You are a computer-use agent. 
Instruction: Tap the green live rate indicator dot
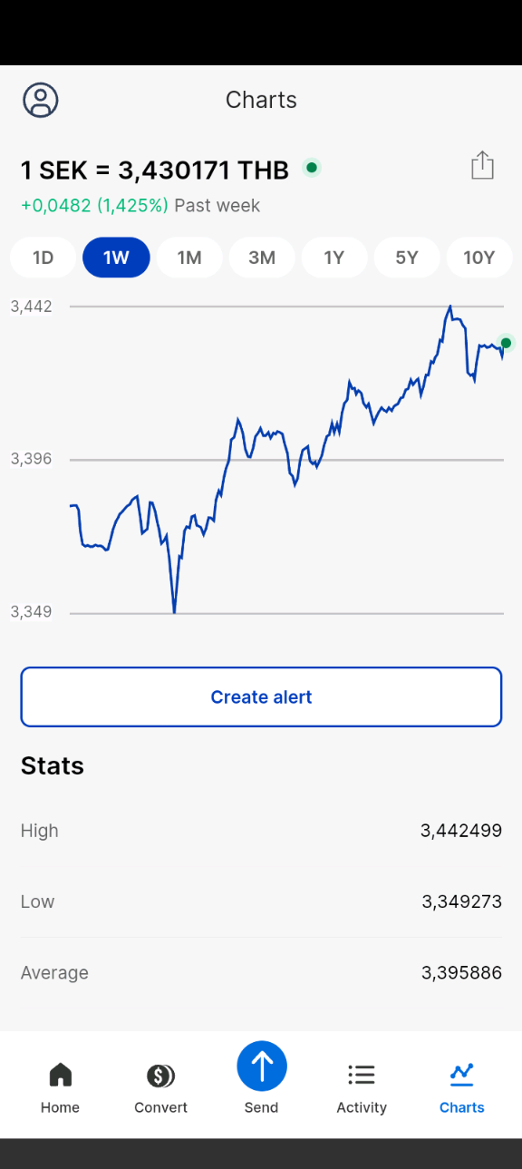click(x=312, y=168)
